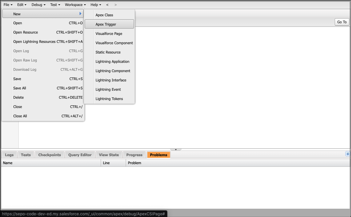Screen dimensions: 351x217
Task: Create a new Static Resource
Action: coord(109,52)
